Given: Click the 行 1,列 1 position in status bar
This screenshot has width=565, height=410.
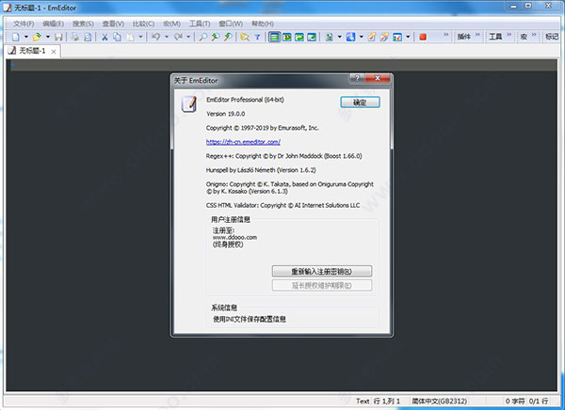Looking at the screenshot, I should click(387, 401).
